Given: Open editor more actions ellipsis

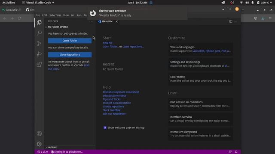Looking at the screenshot, I should click(x=236, y=21).
